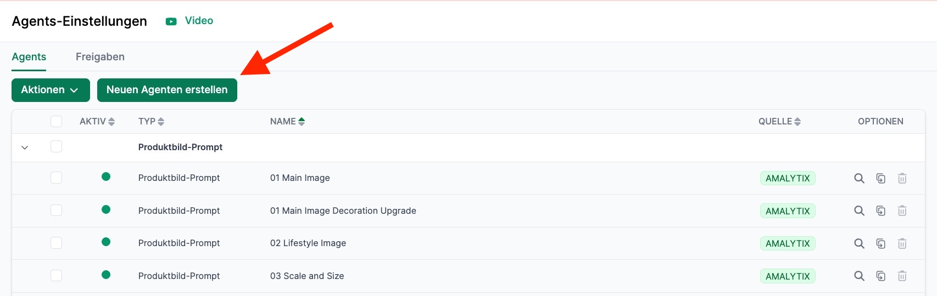Image resolution: width=937 pixels, height=296 pixels.
Task: Click the video play icon in header
Action: (x=171, y=21)
